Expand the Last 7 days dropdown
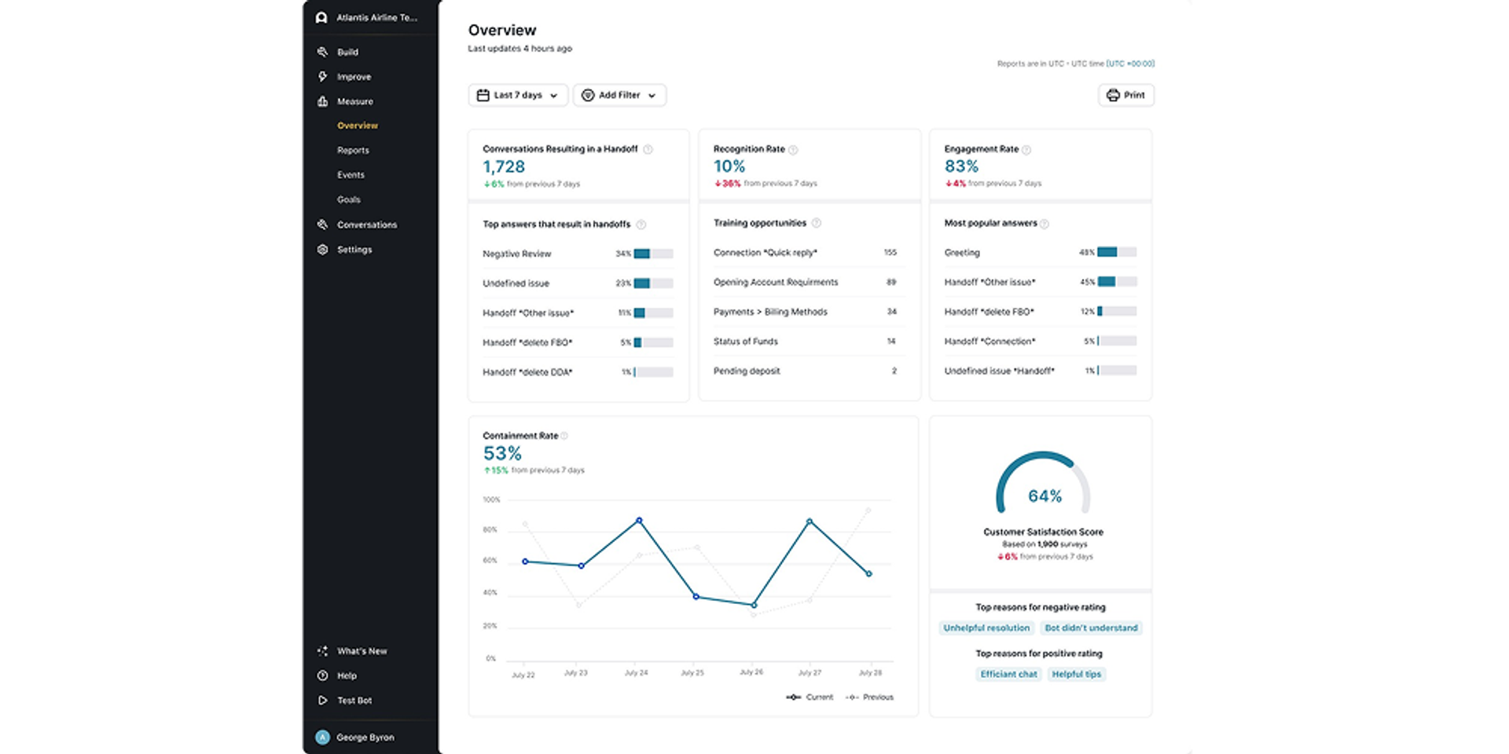Screen dimensions: 1509x754 tap(518, 95)
